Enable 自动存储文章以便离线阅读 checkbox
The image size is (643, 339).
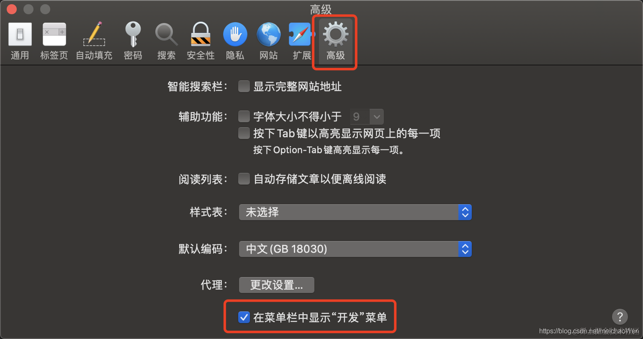[244, 179]
